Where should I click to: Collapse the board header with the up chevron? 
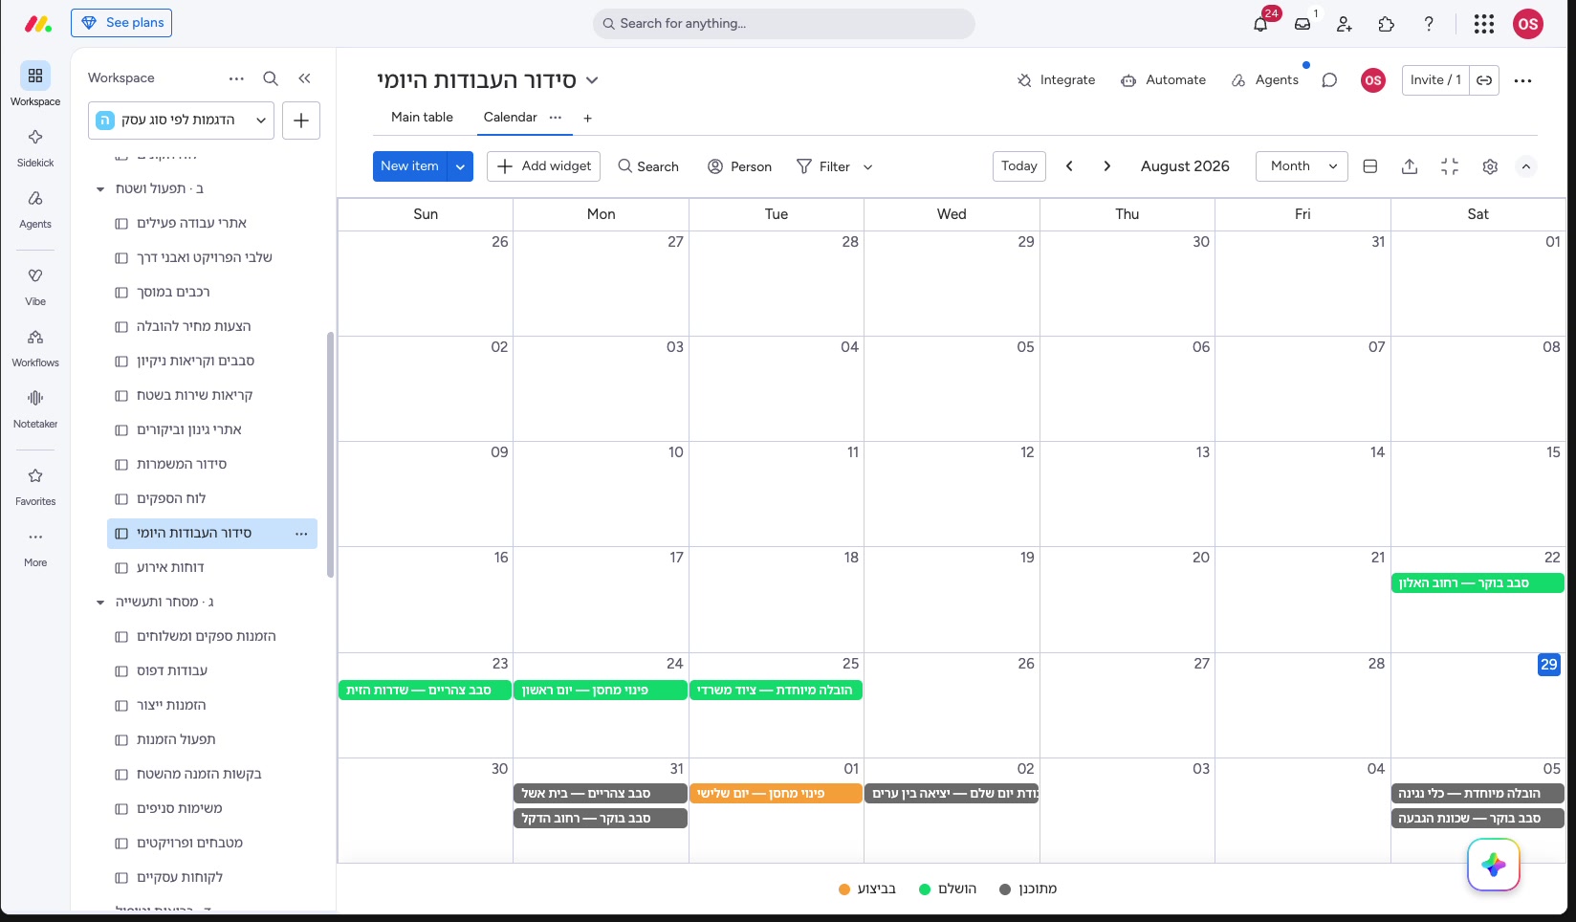click(1526, 166)
